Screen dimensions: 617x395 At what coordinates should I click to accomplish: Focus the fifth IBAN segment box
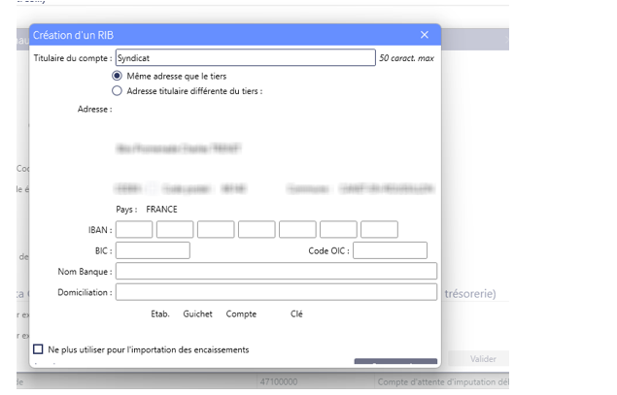[297, 230]
